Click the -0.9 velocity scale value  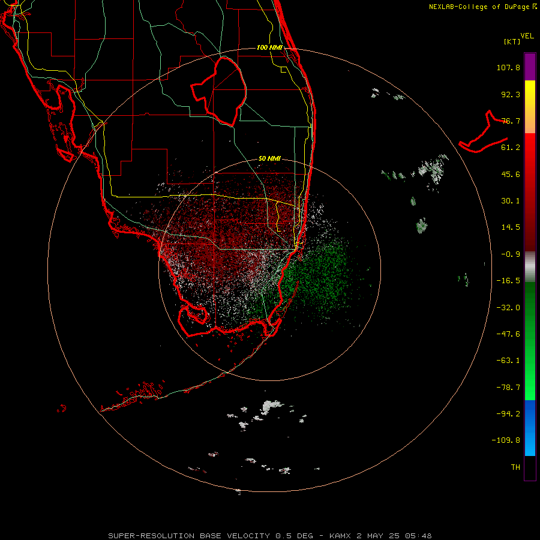coord(511,254)
